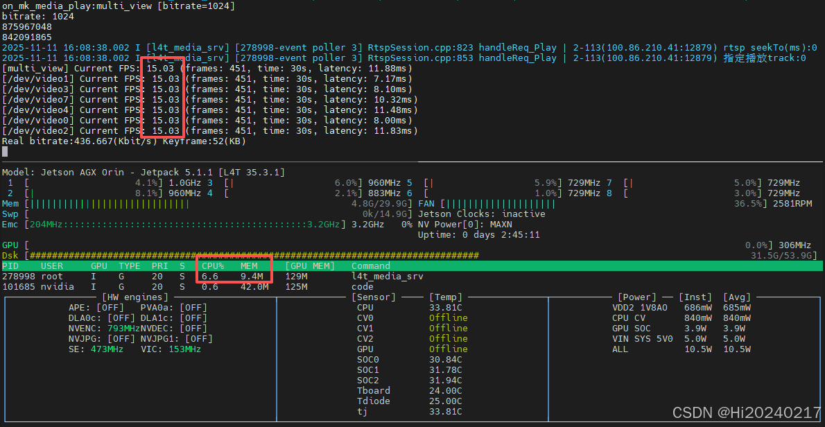
Task: Select the l4t_media_srv process name
Action: [x=388, y=277]
